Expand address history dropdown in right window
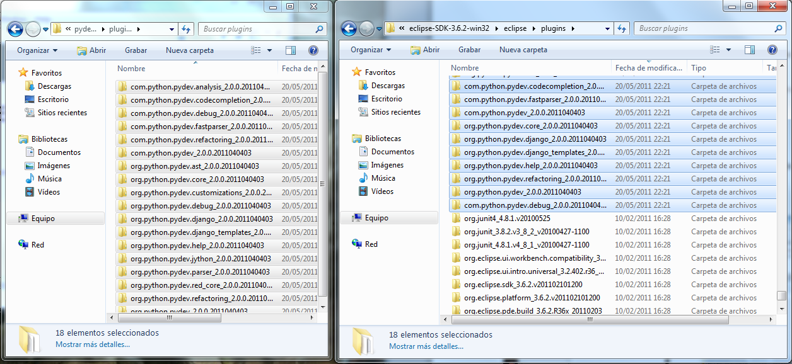Viewport: 792px width, 364px height. (x=607, y=29)
